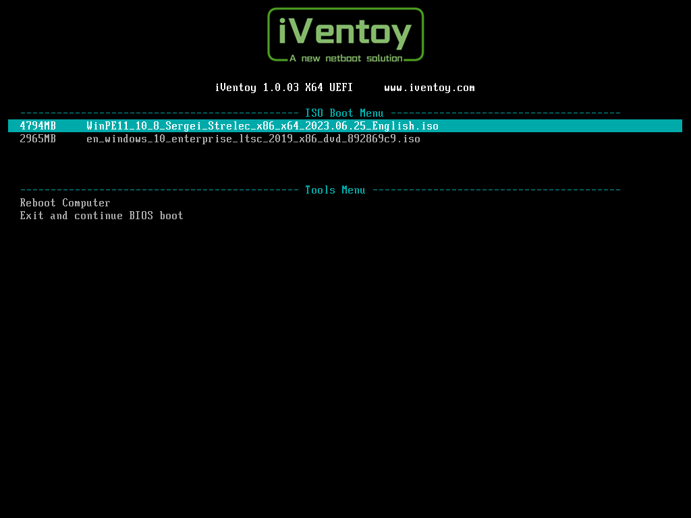This screenshot has height=518, width=691.
Task: Select Exit and continue BIOS boot
Action: [x=101, y=216]
